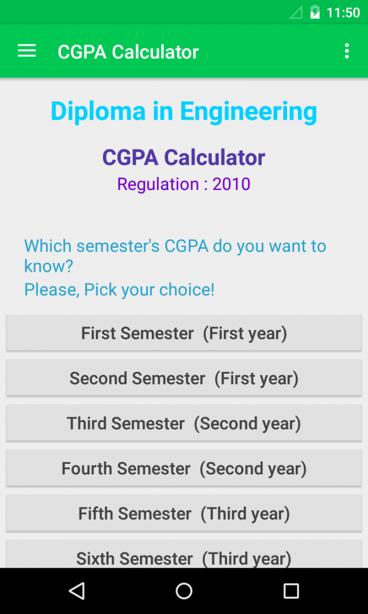
Task: Tap the signal strength icon
Action: [x=296, y=12]
